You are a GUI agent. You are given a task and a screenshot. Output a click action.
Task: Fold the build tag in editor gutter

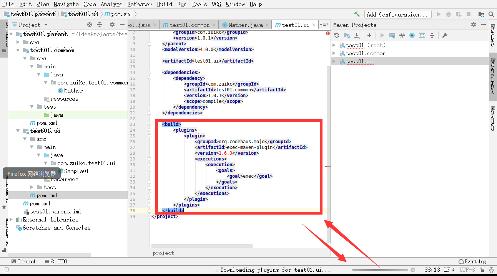point(149,124)
